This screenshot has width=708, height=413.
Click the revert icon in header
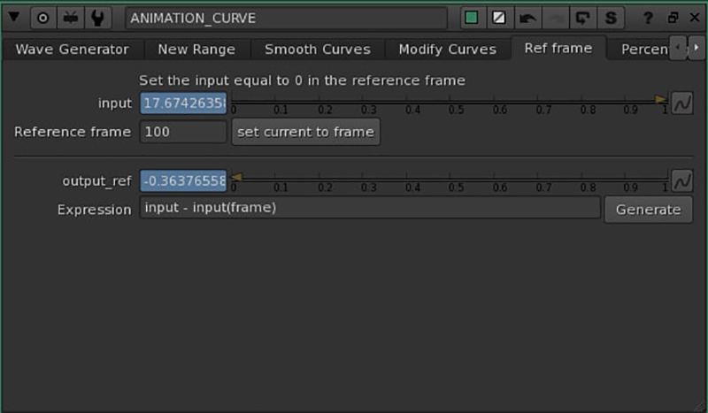(x=582, y=18)
